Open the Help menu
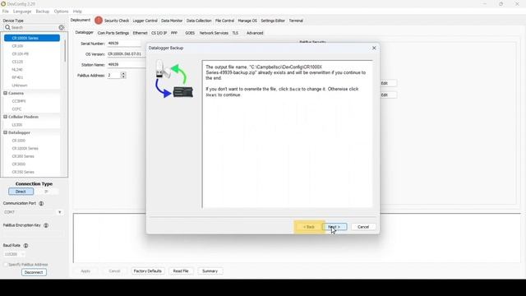 pos(77,12)
